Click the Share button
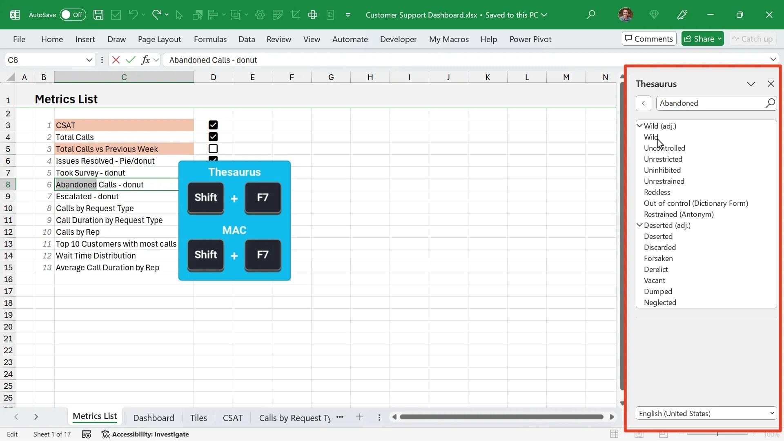 702,38
